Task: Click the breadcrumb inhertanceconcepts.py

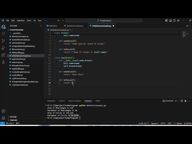Action: pos(59,30)
